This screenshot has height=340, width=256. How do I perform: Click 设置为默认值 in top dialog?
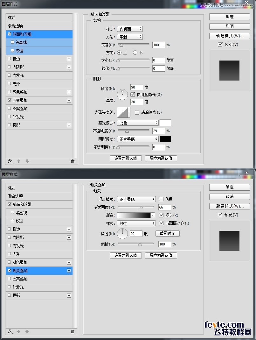(126, 158)
